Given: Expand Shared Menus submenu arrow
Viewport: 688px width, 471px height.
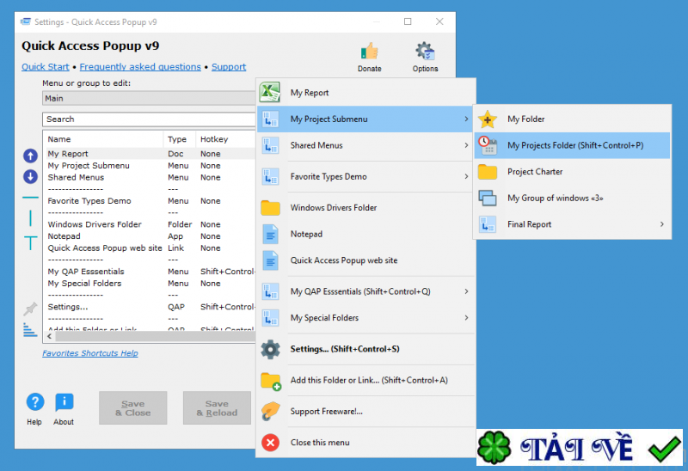Looking at the screenshot, I should [x=466, y=145].
